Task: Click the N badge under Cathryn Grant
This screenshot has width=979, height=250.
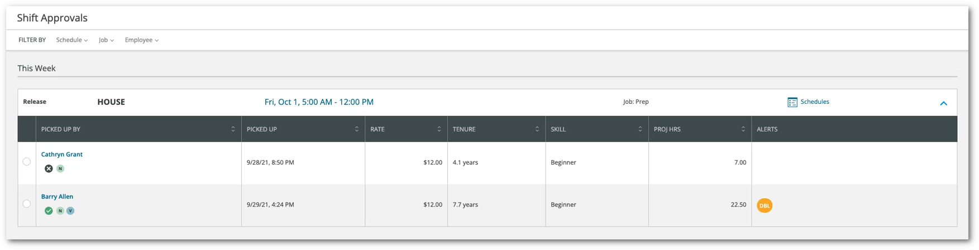Action: [x=60, y=169]
